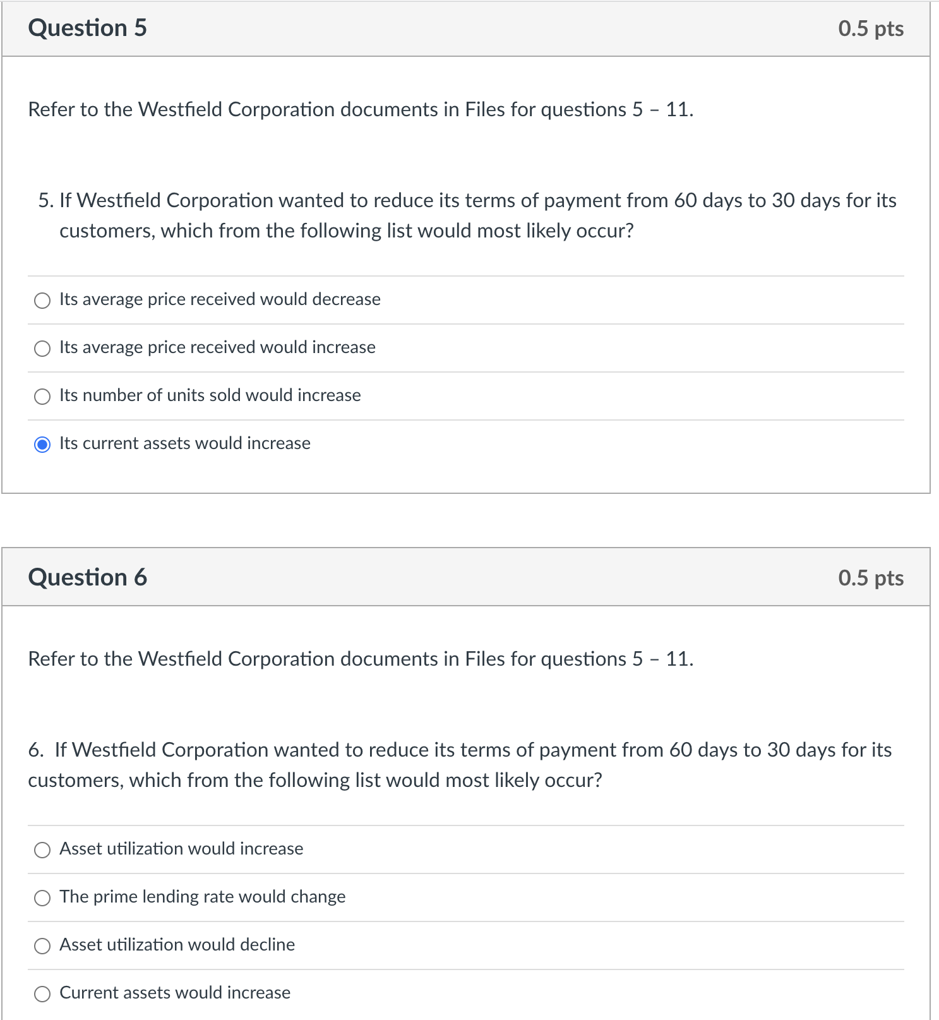Select radio 'Current assets would increase' in Question 6
This screenshot has width=939, height=1020.
(42, 994)
